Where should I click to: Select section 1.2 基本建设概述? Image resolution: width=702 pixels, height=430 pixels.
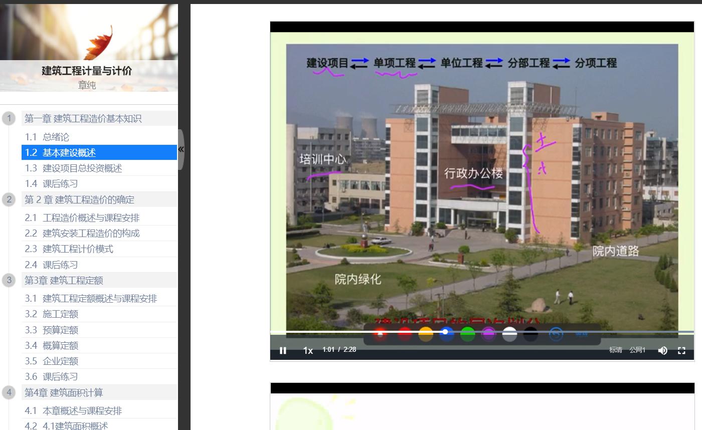(x=99, y=152)
